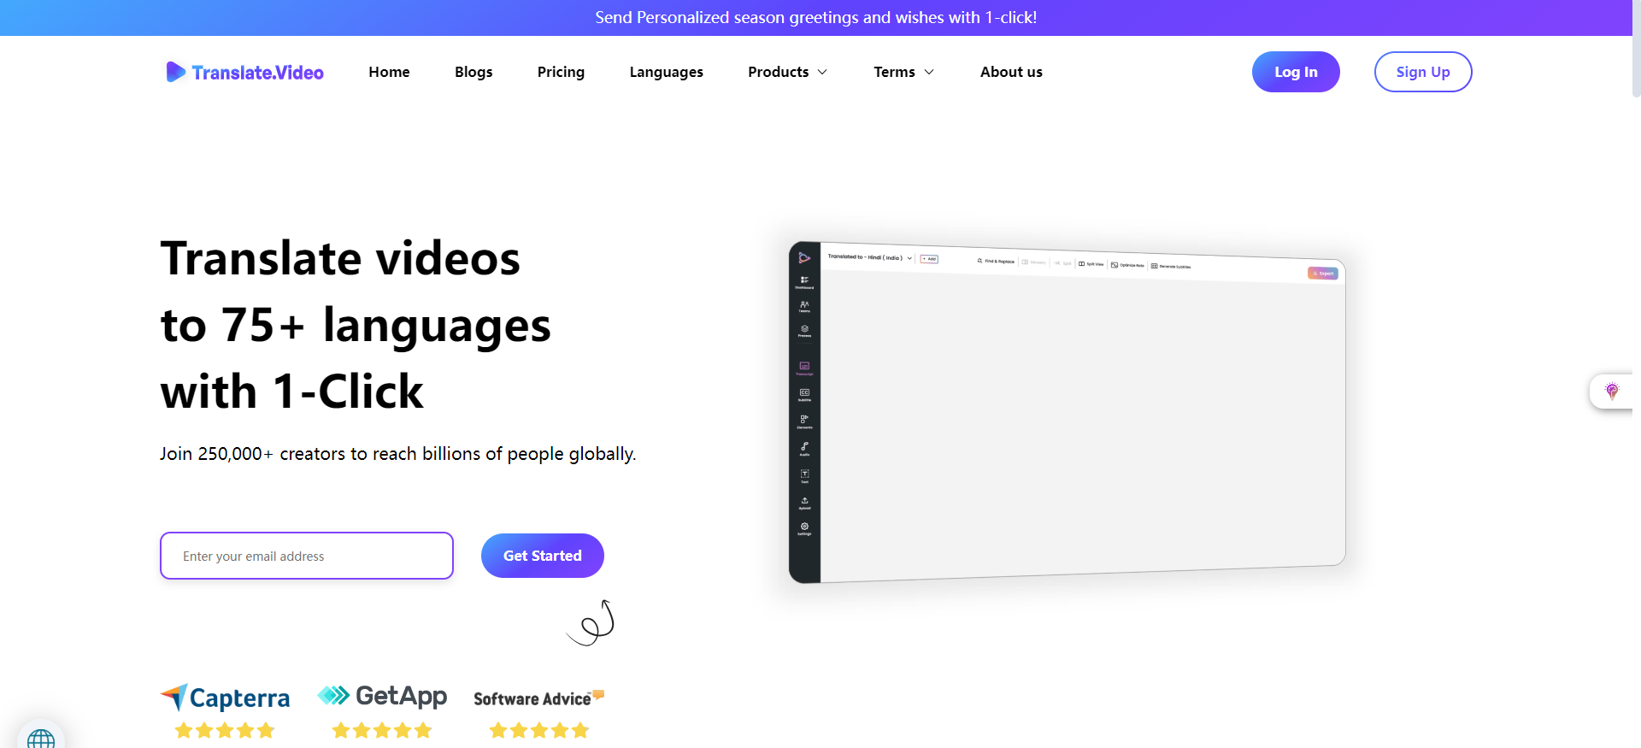Expand the Terms dropdown menu

(903, 72)
